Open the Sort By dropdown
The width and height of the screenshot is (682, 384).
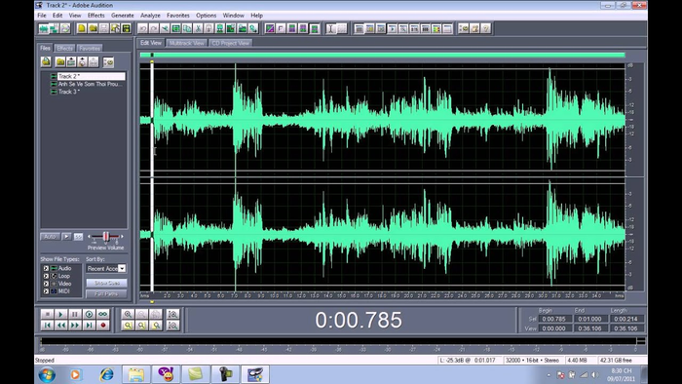106,268
